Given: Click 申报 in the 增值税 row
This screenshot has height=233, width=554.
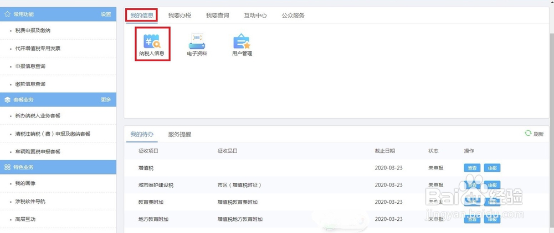Looking at the screenshot, I should (x=492, y=168).
